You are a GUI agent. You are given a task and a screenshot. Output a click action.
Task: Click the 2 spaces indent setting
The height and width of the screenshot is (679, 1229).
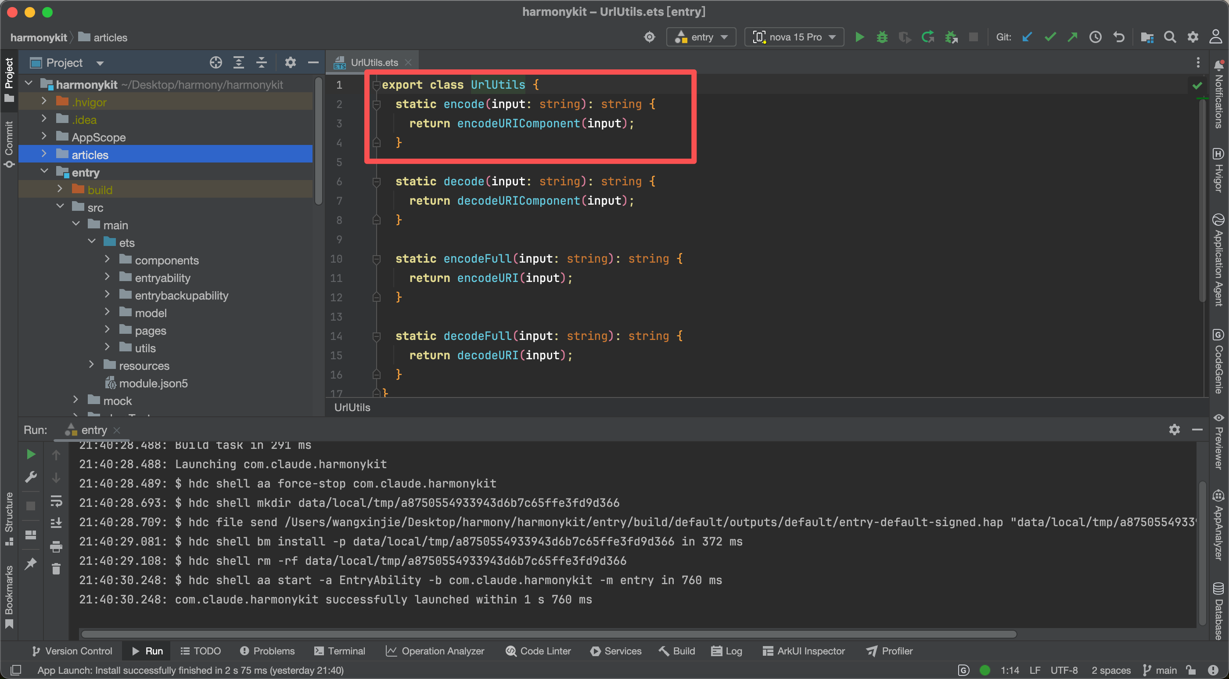[1111, 670]
